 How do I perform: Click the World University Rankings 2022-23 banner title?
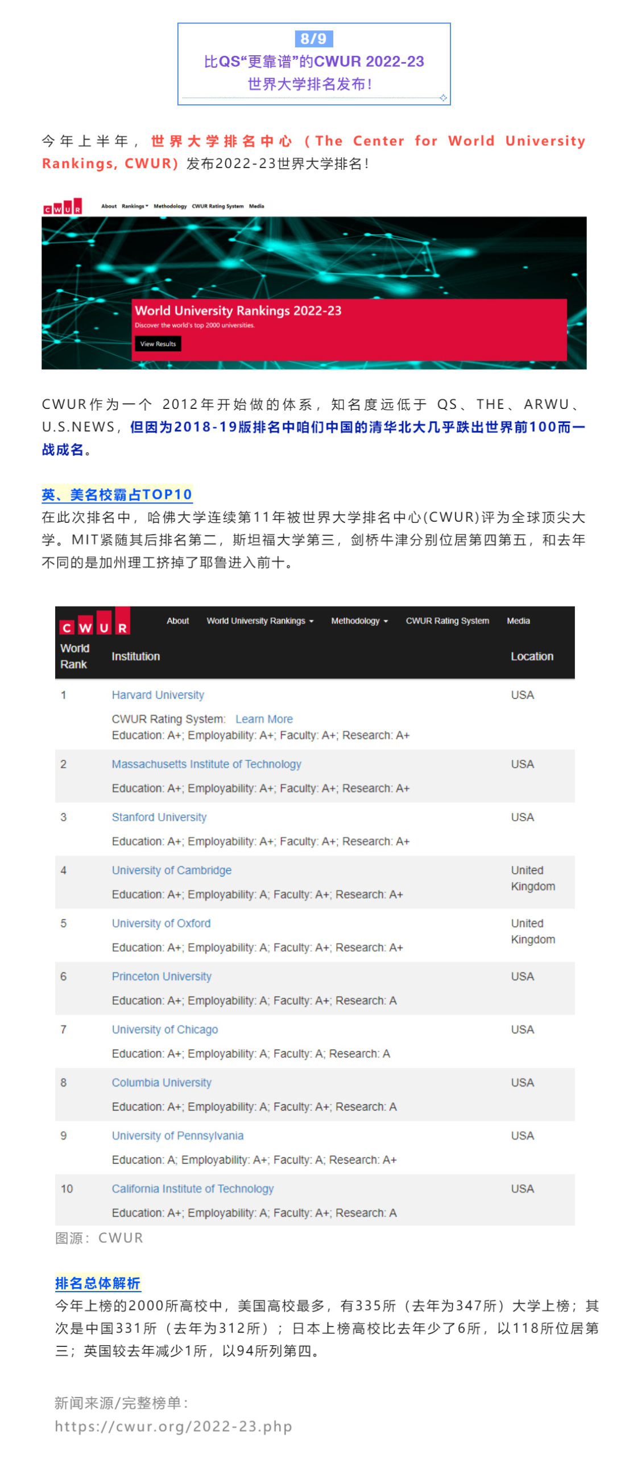(x=238, y=310)
